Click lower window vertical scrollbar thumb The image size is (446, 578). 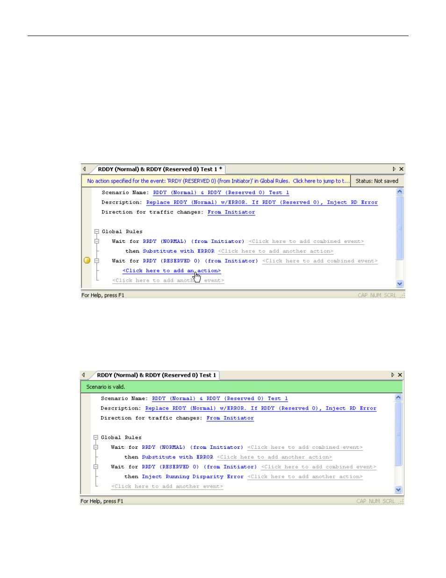coord(398,433)
